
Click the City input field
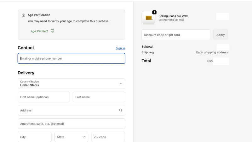coord(35,137)
